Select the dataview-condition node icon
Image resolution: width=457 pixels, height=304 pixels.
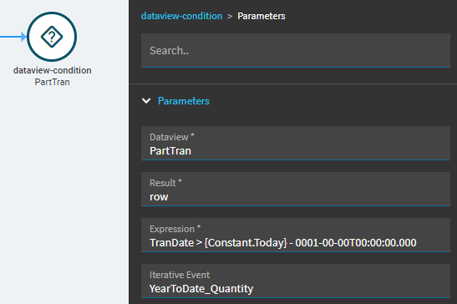[52, 37]
